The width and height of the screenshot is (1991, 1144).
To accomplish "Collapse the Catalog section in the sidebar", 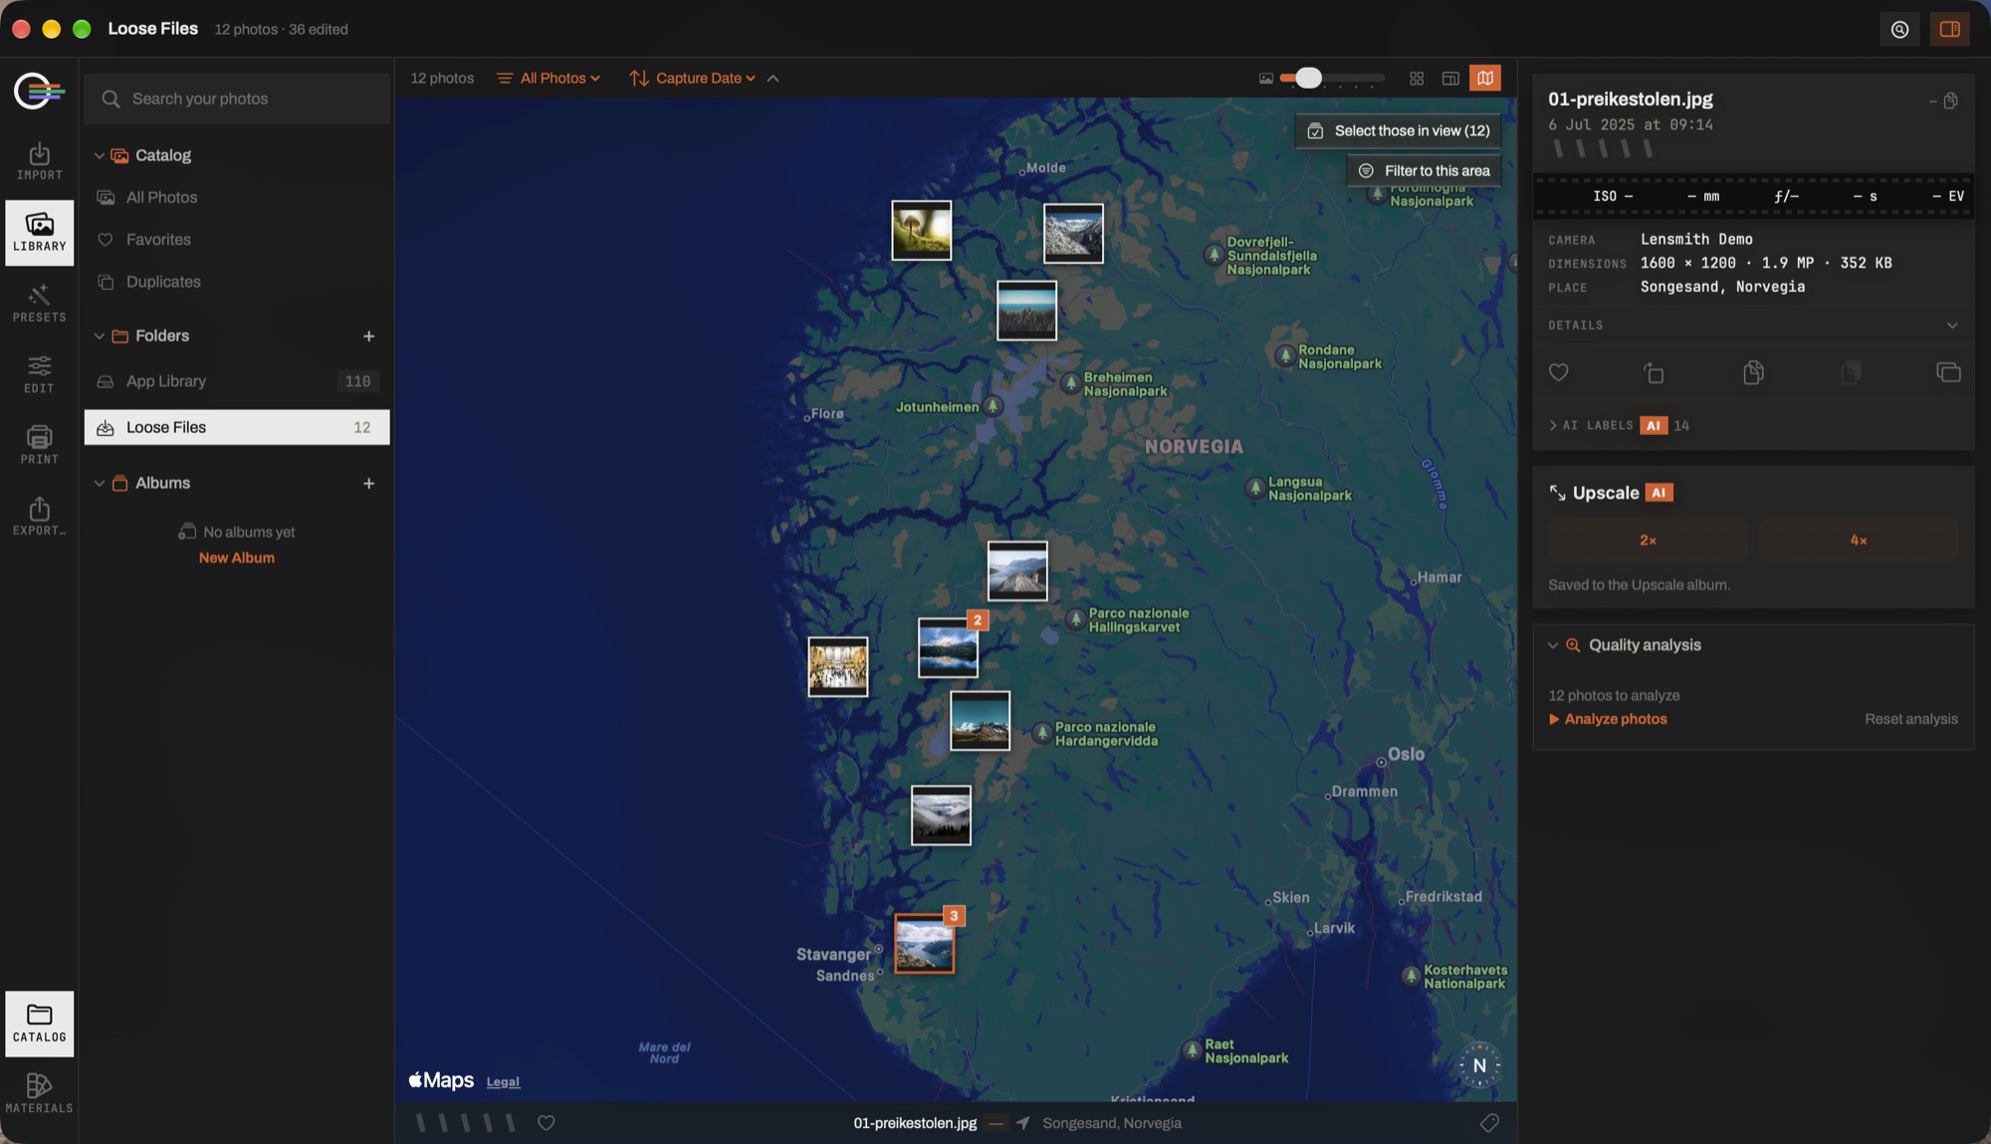I will pyautogui.click(x=99, y=155).
